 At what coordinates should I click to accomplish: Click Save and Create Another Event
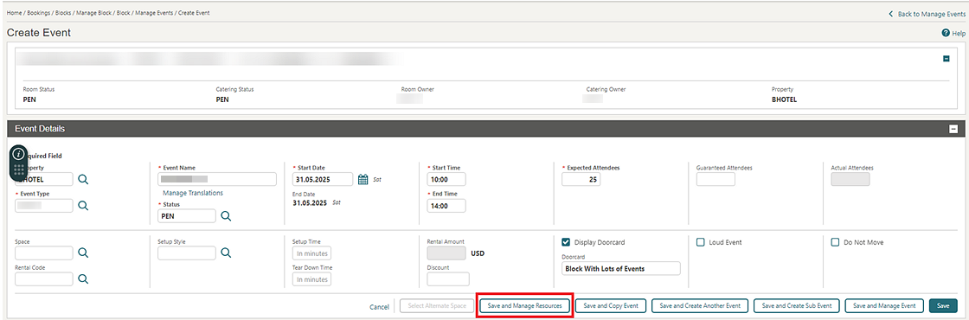700,306
